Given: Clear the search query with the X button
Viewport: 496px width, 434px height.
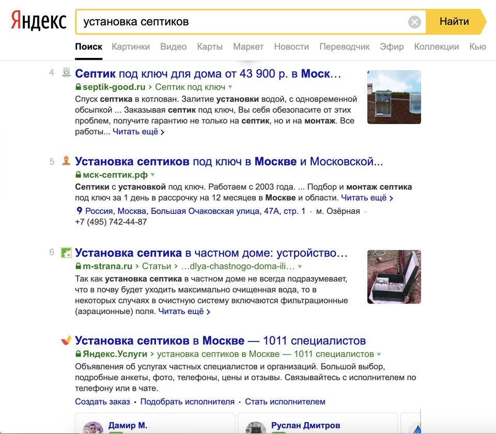Looking at the screenshot, I should coord(414,22).
